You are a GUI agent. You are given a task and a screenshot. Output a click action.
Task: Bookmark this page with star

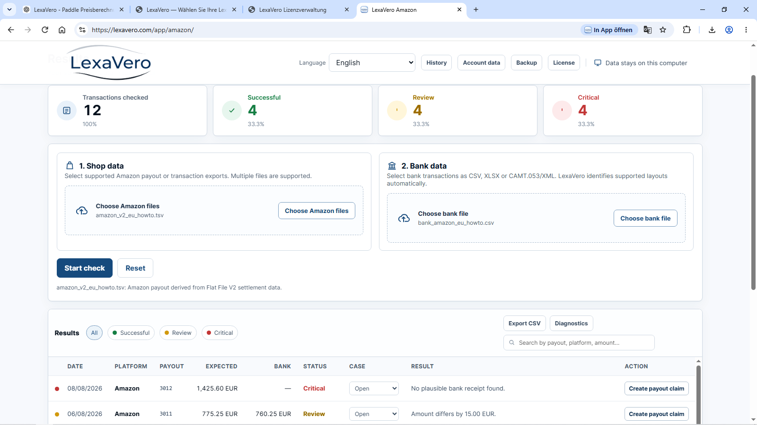[x=663, y=30]
